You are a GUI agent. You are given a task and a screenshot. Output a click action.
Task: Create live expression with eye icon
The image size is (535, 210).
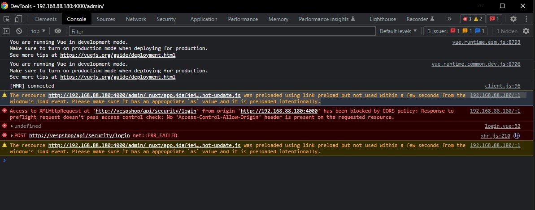click(x=58, y=31)
